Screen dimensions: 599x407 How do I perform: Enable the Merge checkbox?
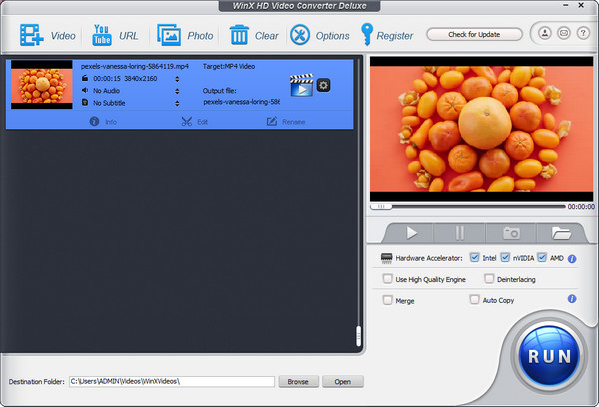pos(386,299)
